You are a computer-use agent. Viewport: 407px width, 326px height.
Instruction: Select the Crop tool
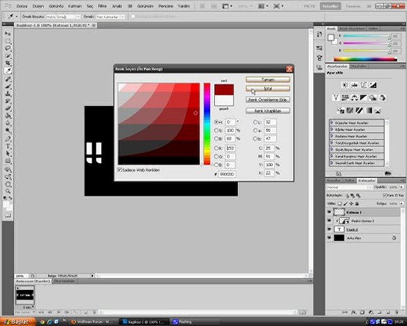[8, 63]
